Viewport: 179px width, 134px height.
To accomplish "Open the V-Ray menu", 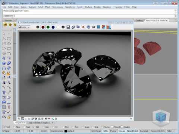I will pyautogui.click(x=127, y=7).
